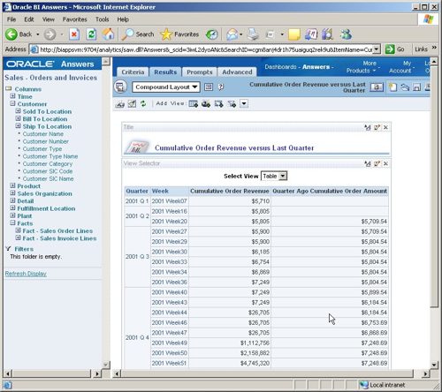Image resolution: width=442 pixels, height=392 pixels.
Task: Open the My Account link
Action: (x=400, y=67)
